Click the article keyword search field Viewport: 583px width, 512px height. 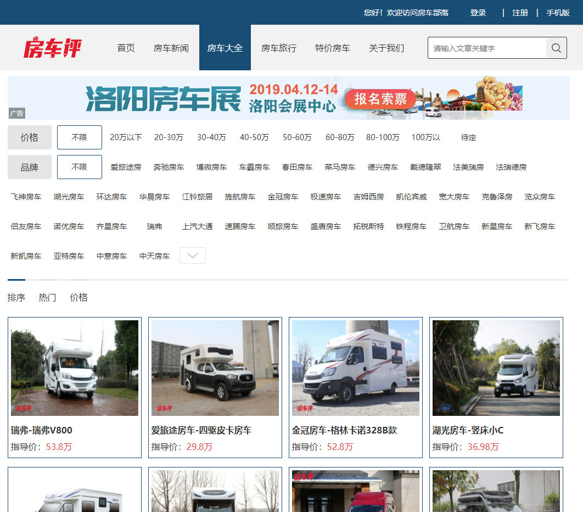tap(487, 48)
